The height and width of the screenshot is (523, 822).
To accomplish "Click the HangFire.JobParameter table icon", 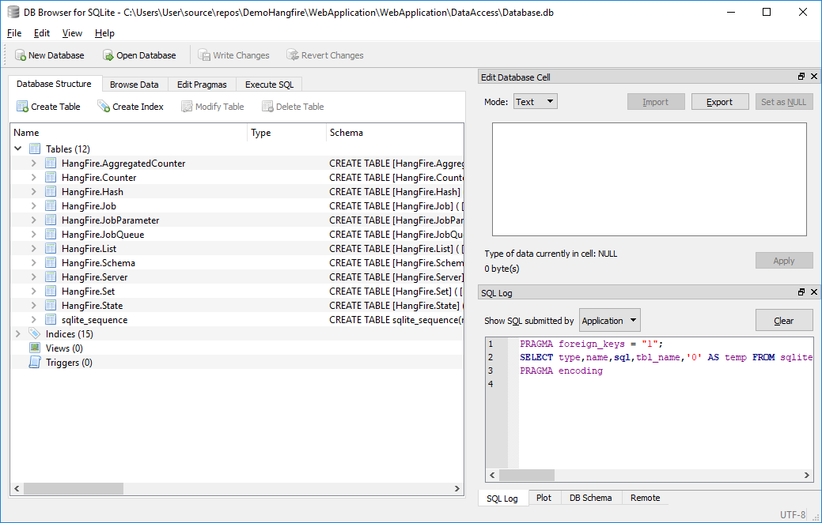I will point(51,220).
